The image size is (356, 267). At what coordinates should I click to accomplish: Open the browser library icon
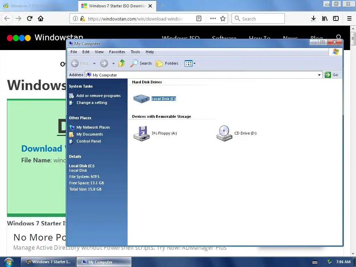pos(325,19)
